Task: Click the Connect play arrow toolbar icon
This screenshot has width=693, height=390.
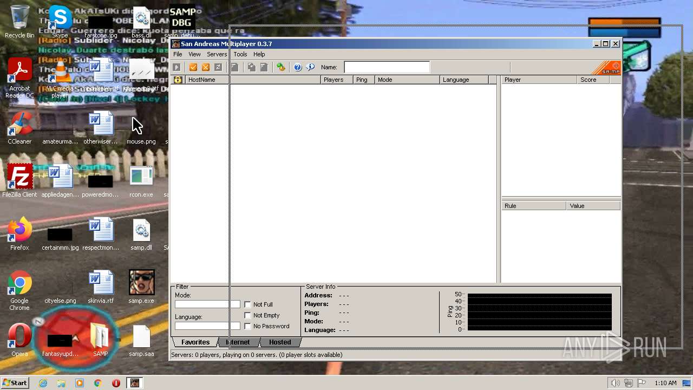Action: pyautogui.click(x=176, y=67)
